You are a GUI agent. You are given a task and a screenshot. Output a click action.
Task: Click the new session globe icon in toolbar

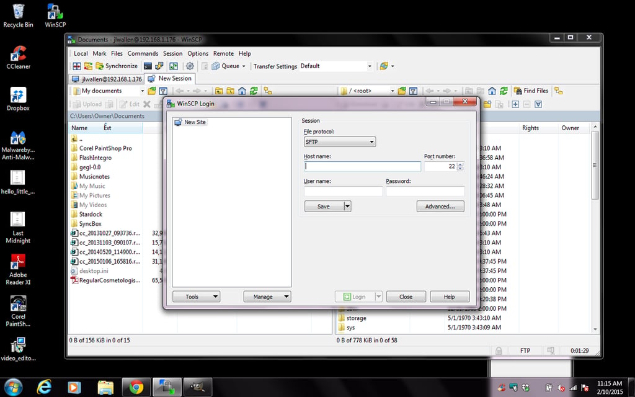tap(384, 66)
